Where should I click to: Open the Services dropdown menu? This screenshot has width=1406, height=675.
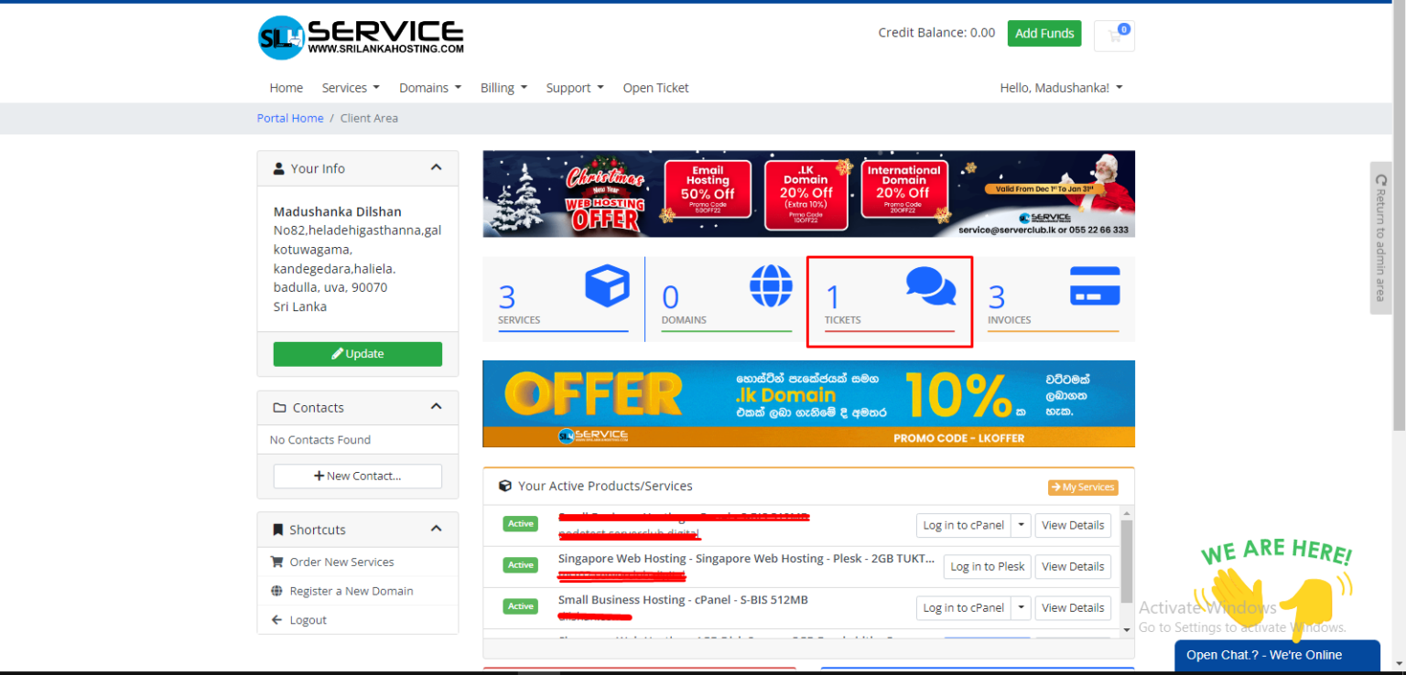[350, 88]
